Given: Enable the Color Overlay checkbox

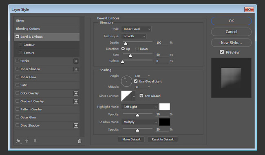Looking at the screenshot, I should pos(17,93).
